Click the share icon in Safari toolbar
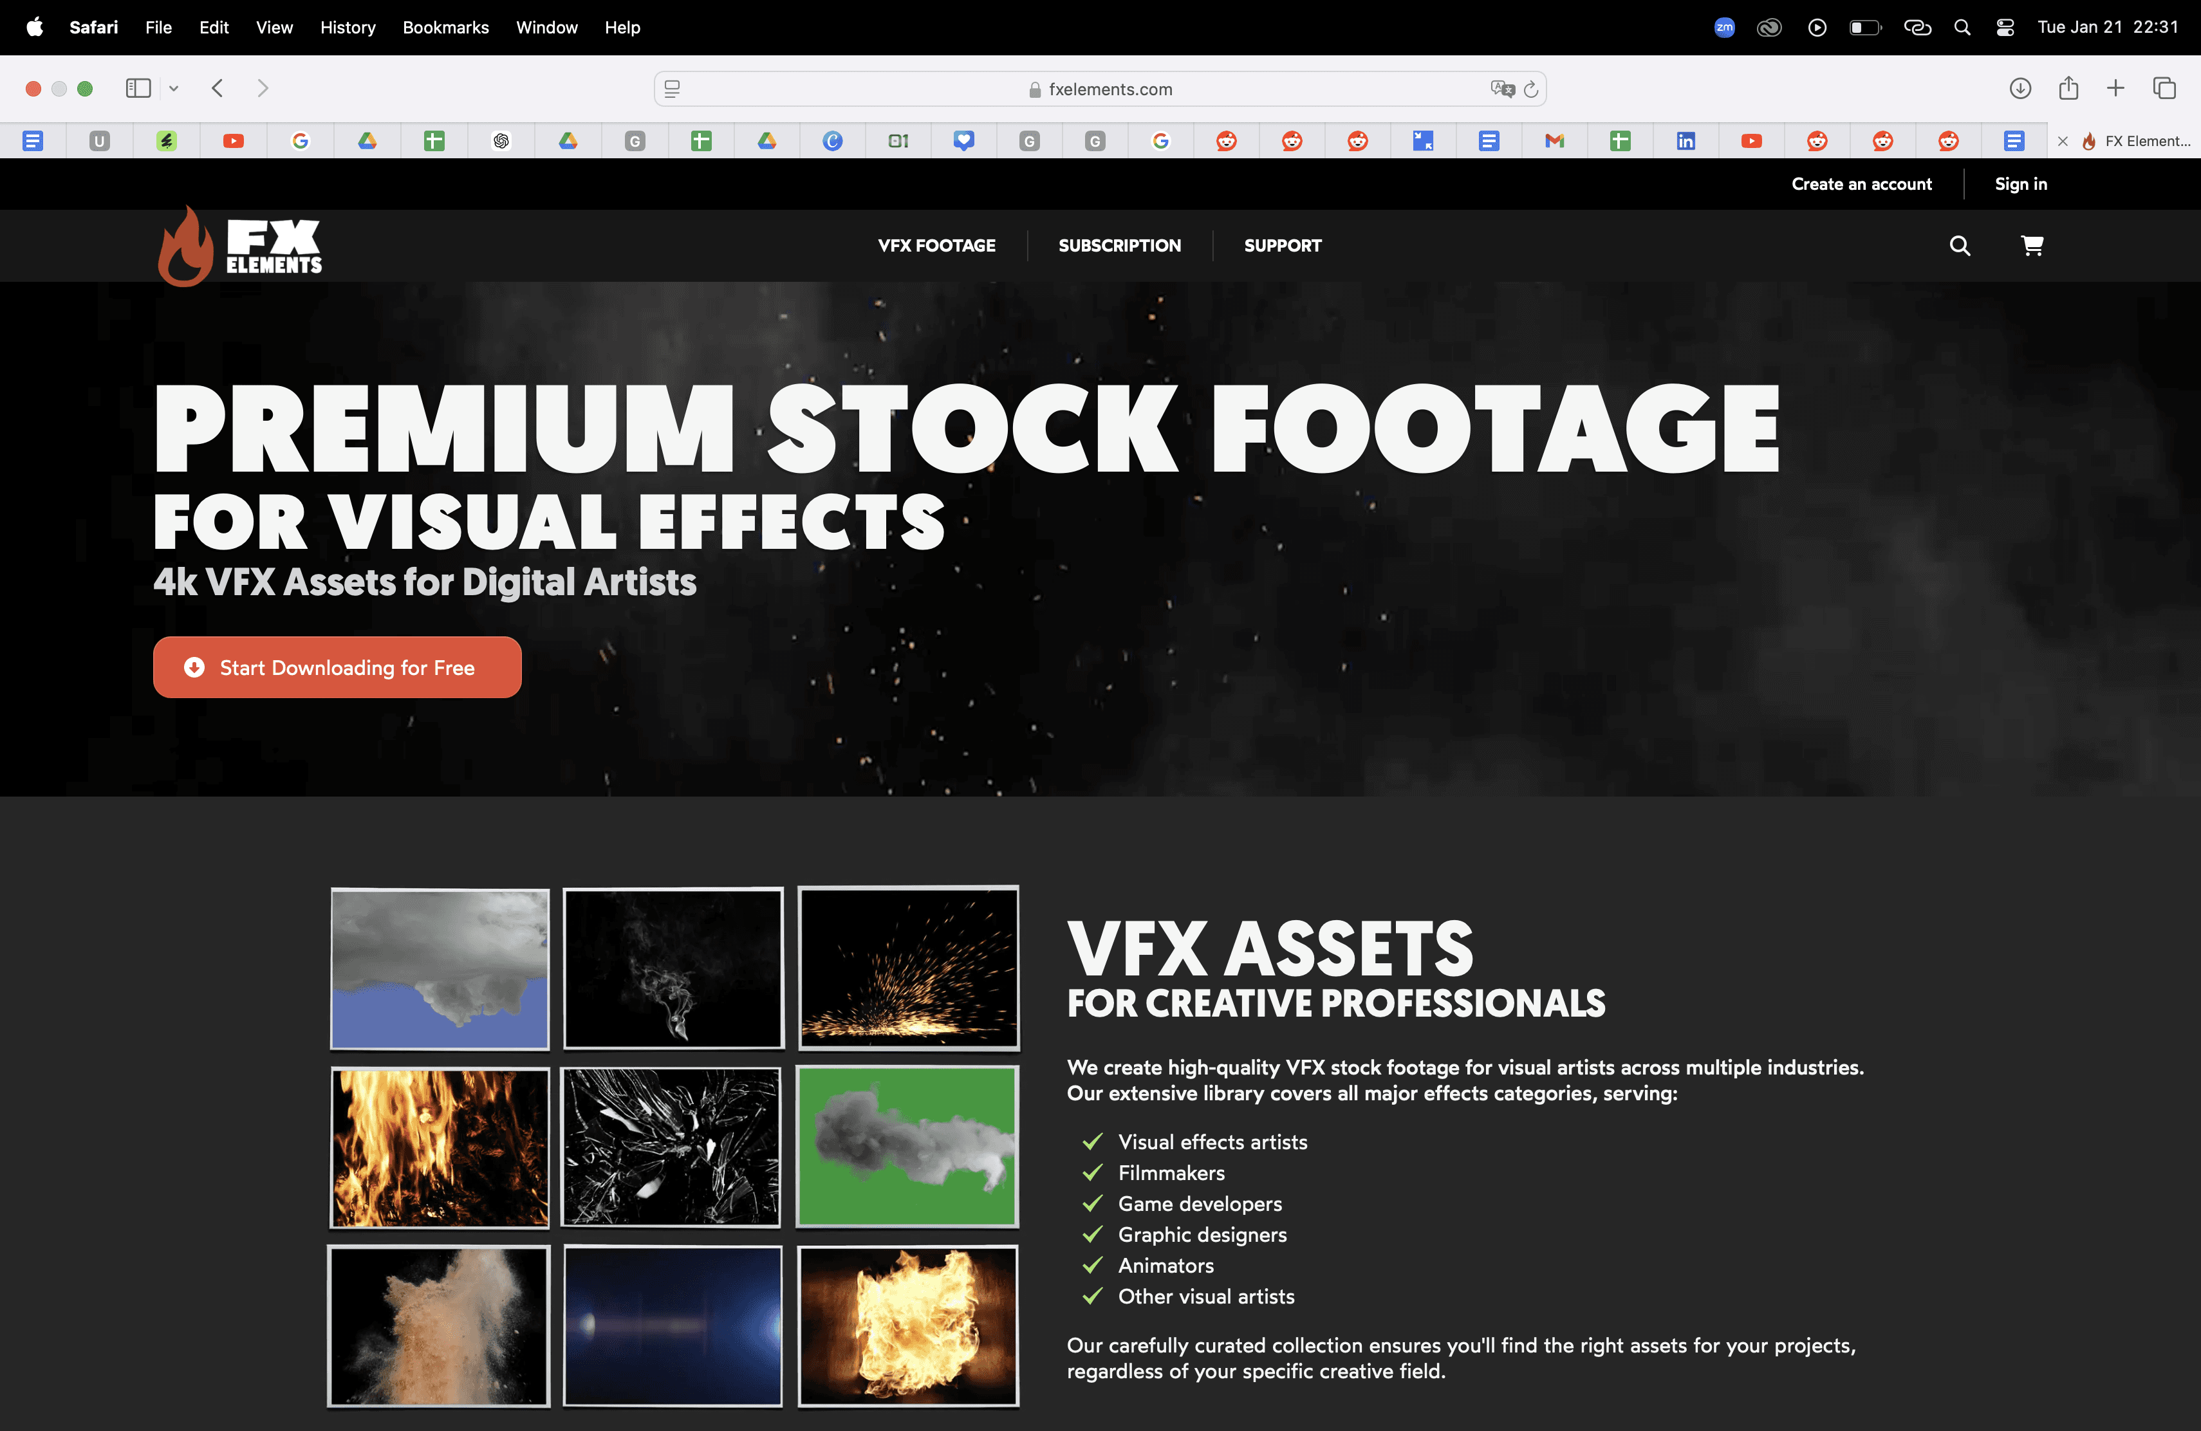Image resolution: width=2201 pixels, height=1431 pixels. [2068, 88]
